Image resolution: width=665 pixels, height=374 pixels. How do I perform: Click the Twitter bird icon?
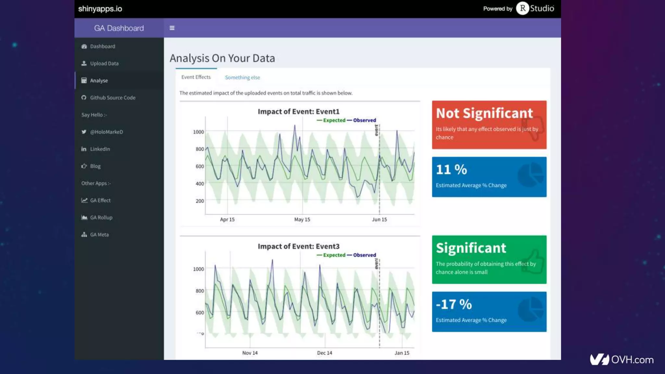click(x=84, y=132)
